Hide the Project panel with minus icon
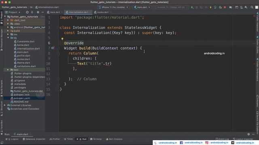This screenshot has height=145, width=259. tap(42, 12)
